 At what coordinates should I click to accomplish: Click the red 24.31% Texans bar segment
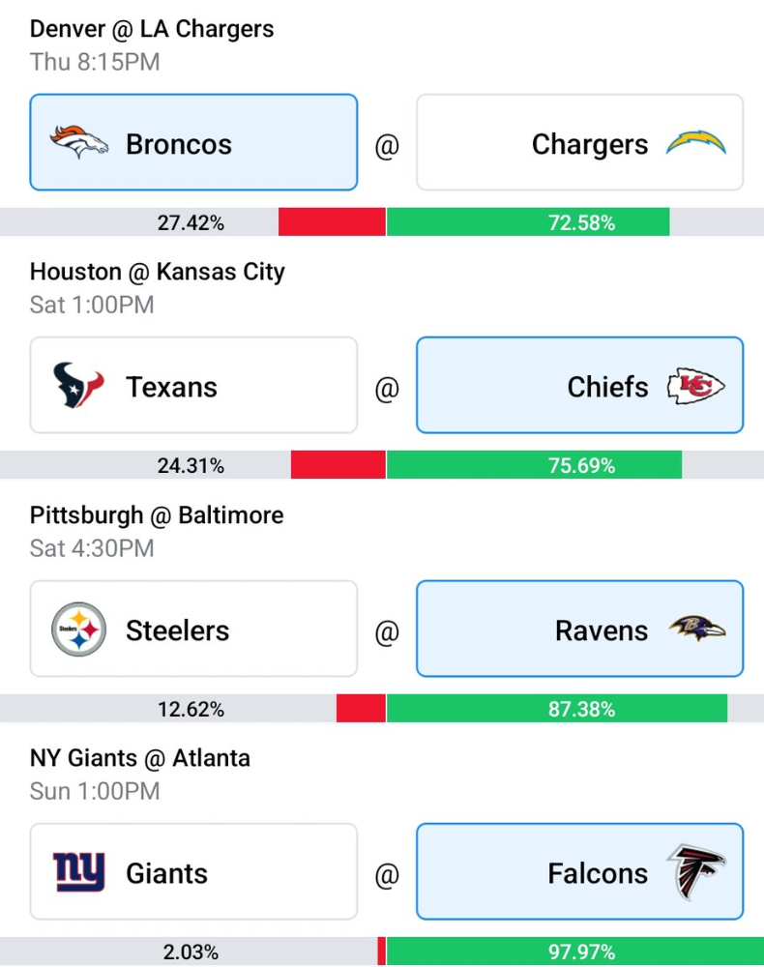[338, 465]
